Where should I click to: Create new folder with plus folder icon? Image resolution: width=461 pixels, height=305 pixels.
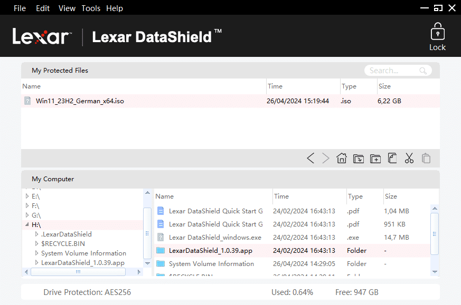point(375,158)
